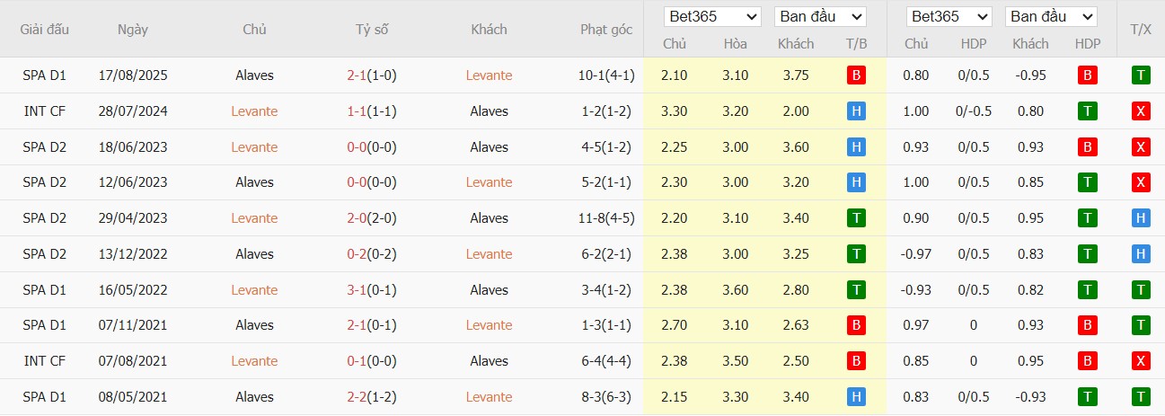Open the Levante home team link in 28/07/2024 row
The height and width of the screenshot is (416, 1165).
click(254, 111)
